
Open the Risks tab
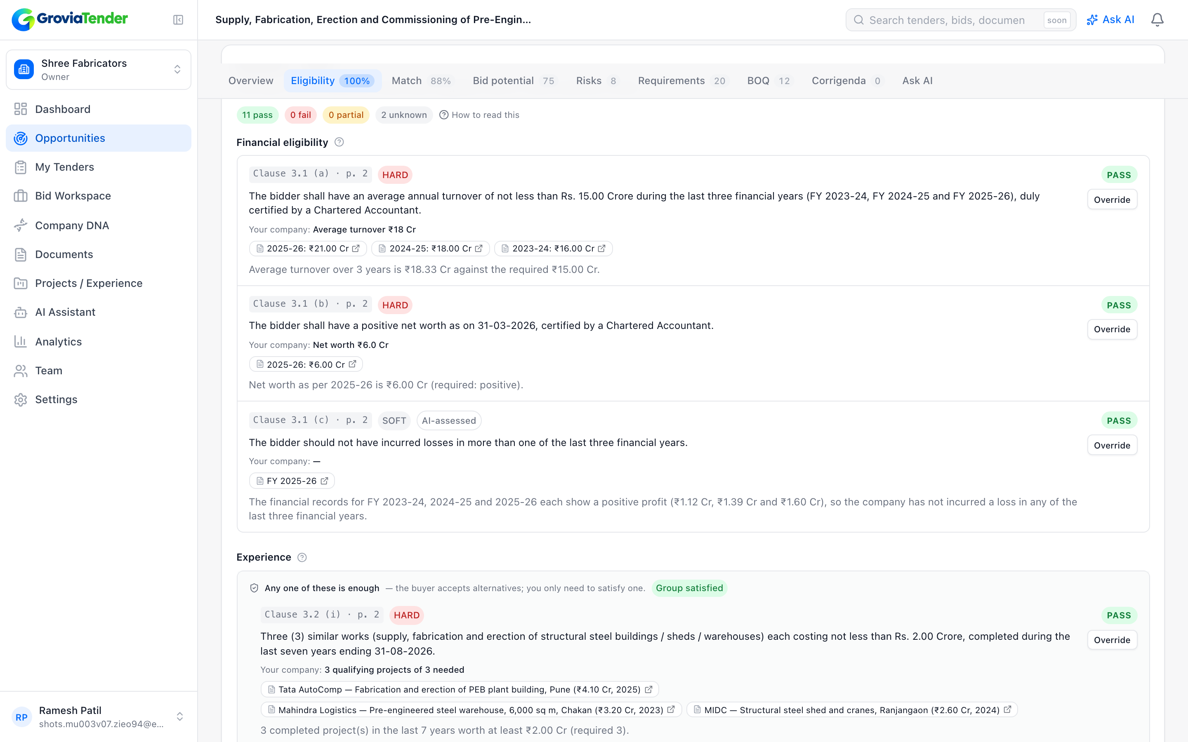pos(596,81)
